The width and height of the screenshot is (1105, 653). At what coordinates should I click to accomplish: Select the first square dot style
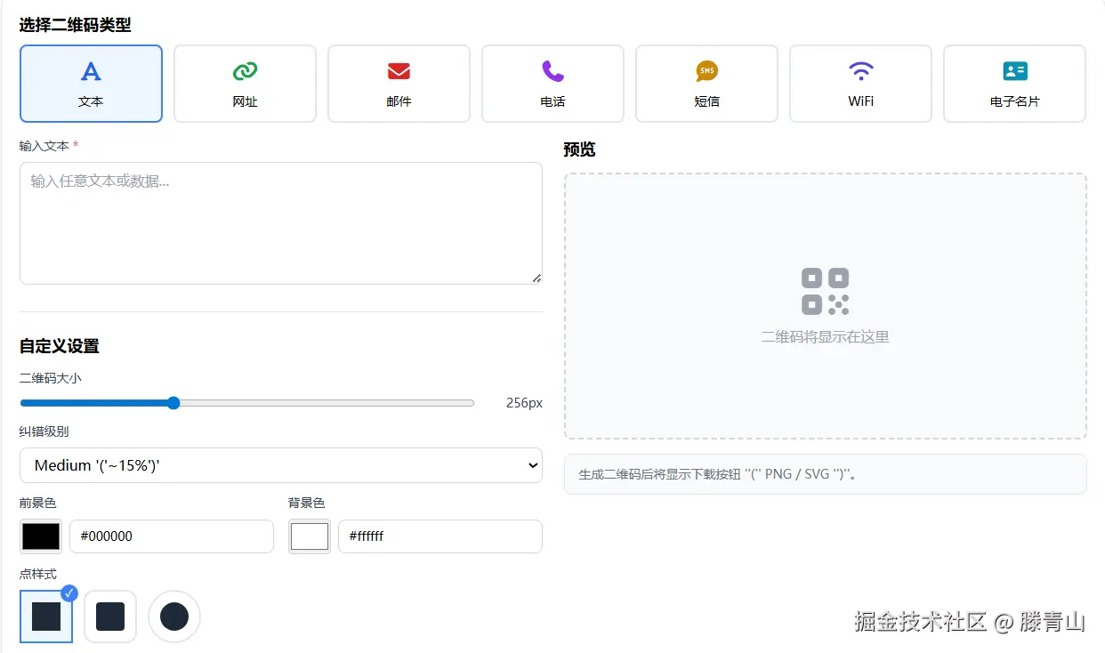click(45, 616)
